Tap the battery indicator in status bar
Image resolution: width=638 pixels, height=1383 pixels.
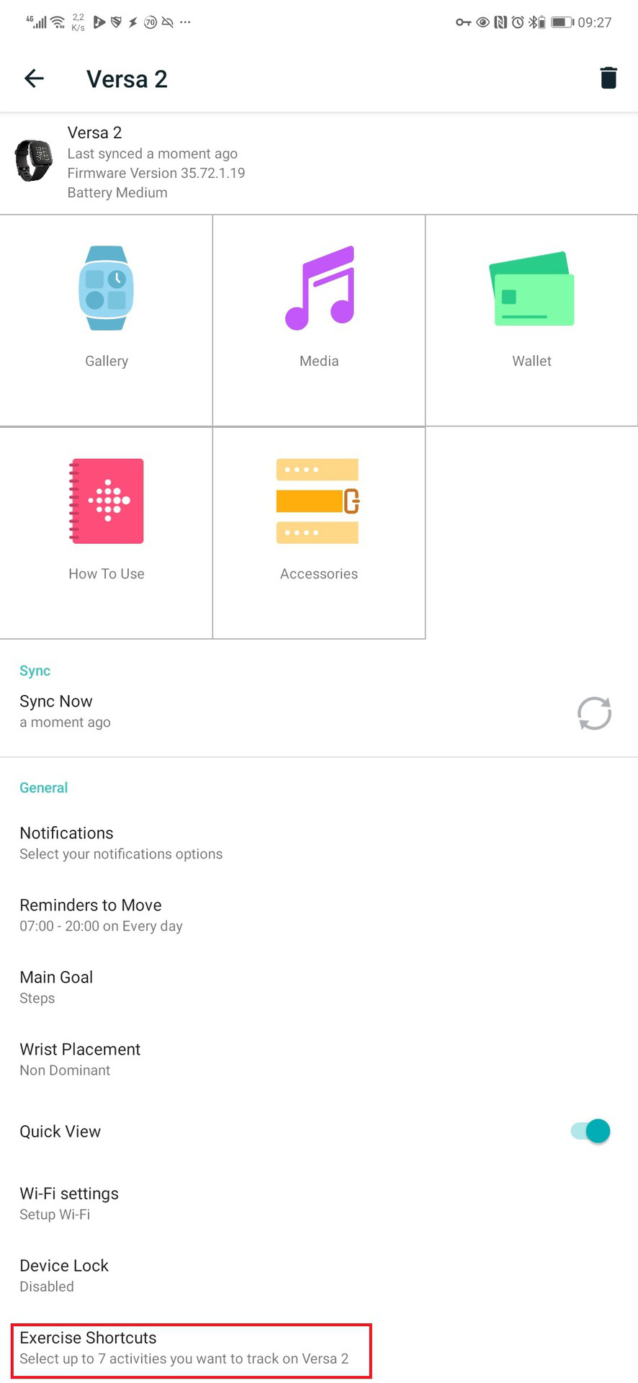coord(562,22)
